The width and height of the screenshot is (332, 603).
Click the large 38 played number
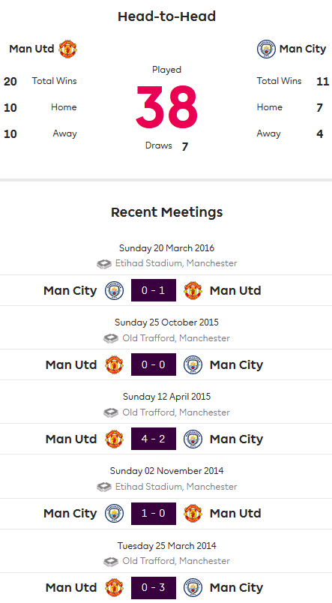pos(166,107)
